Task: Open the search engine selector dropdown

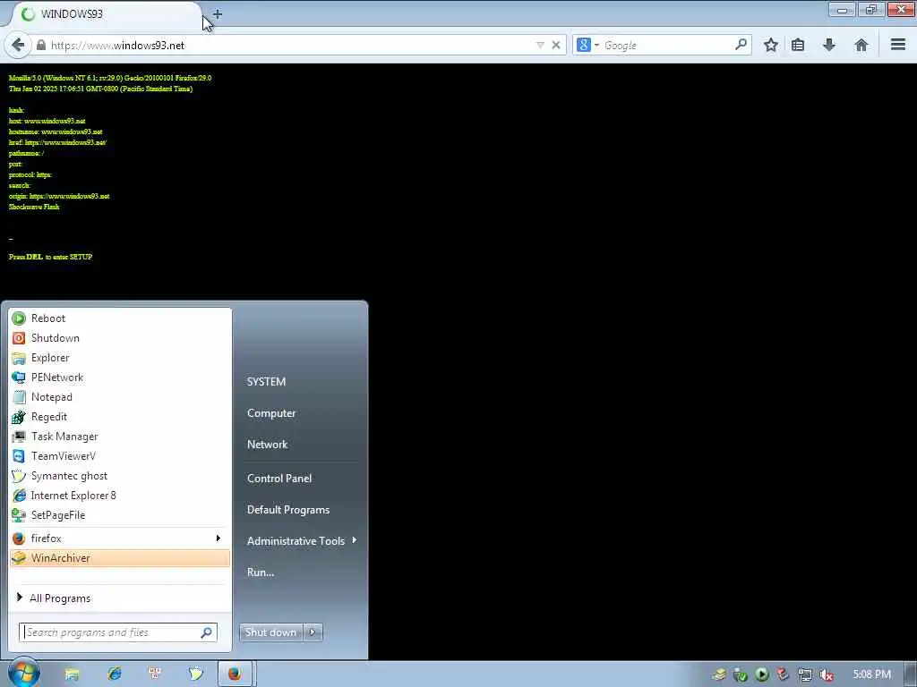Action: coord(587,45)
